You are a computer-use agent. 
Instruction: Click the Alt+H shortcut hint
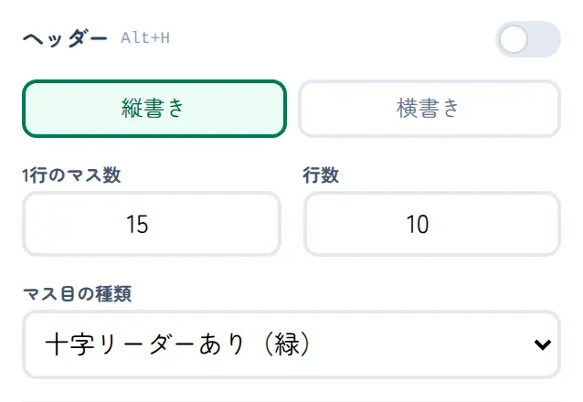click(x=145, y=38)
